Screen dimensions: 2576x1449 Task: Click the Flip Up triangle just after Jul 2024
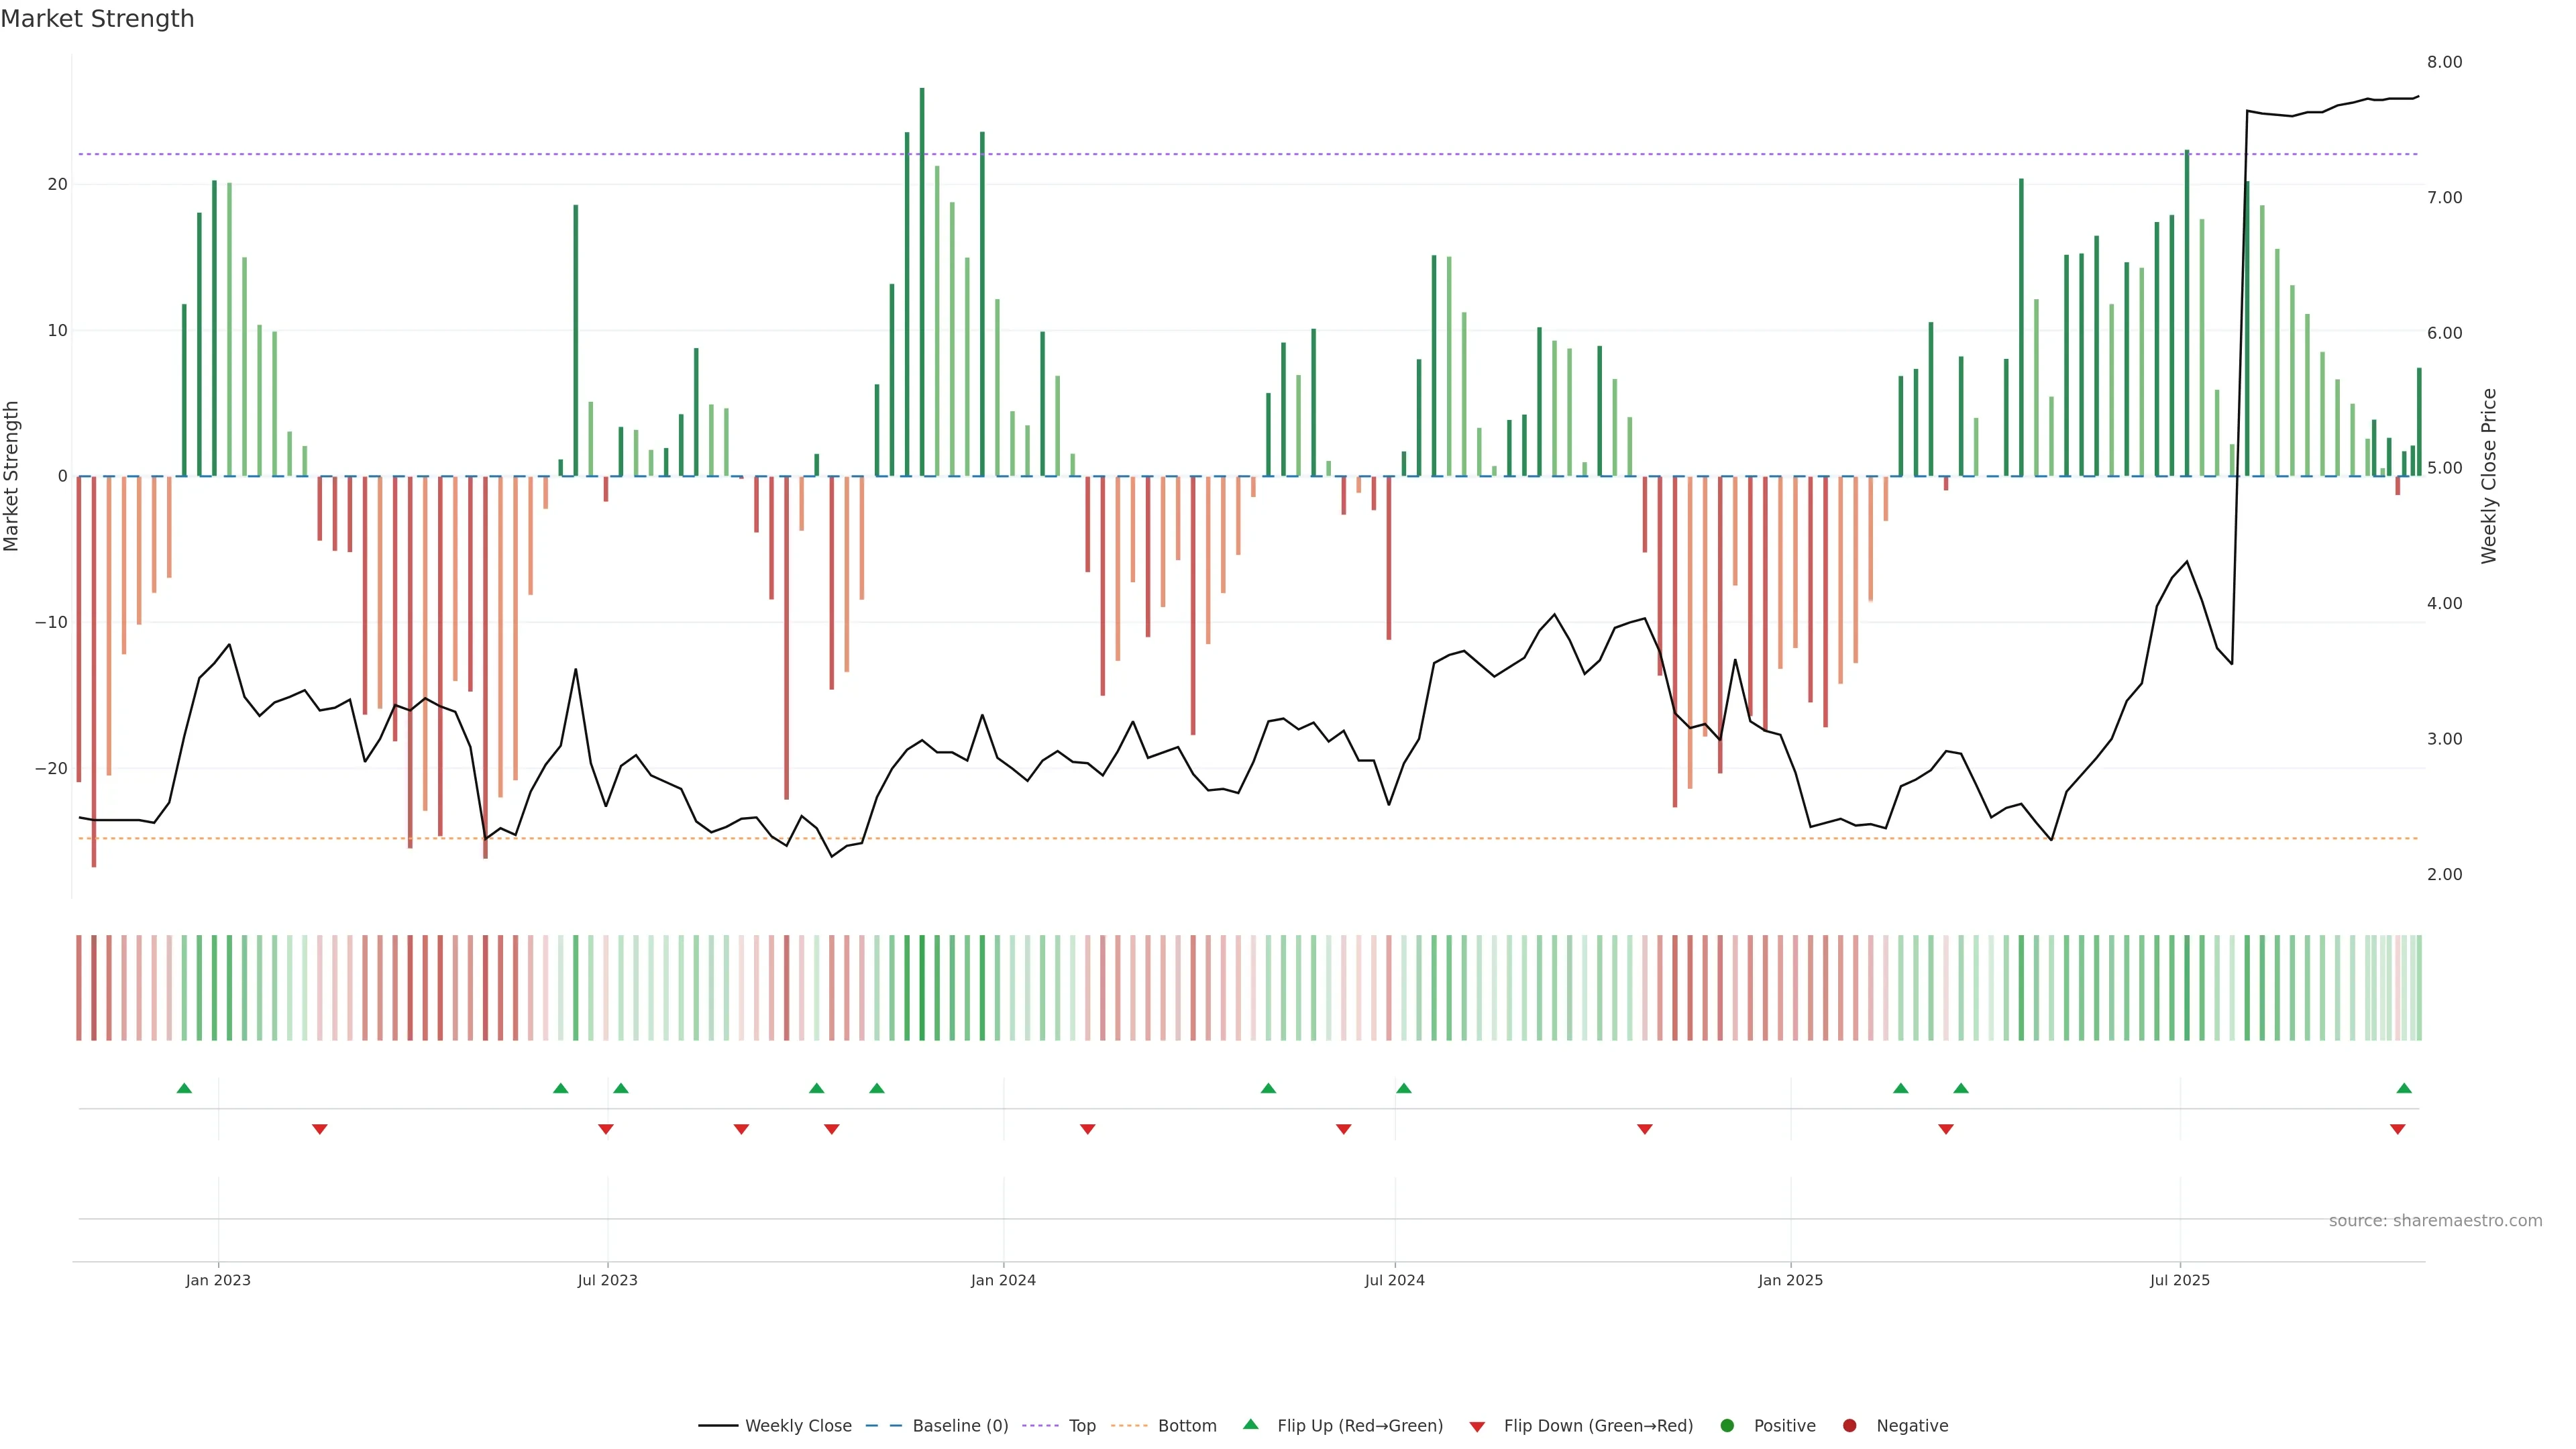(1403, 1088)
